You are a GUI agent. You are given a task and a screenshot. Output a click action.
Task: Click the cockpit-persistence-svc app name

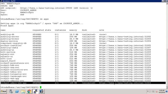15,63
